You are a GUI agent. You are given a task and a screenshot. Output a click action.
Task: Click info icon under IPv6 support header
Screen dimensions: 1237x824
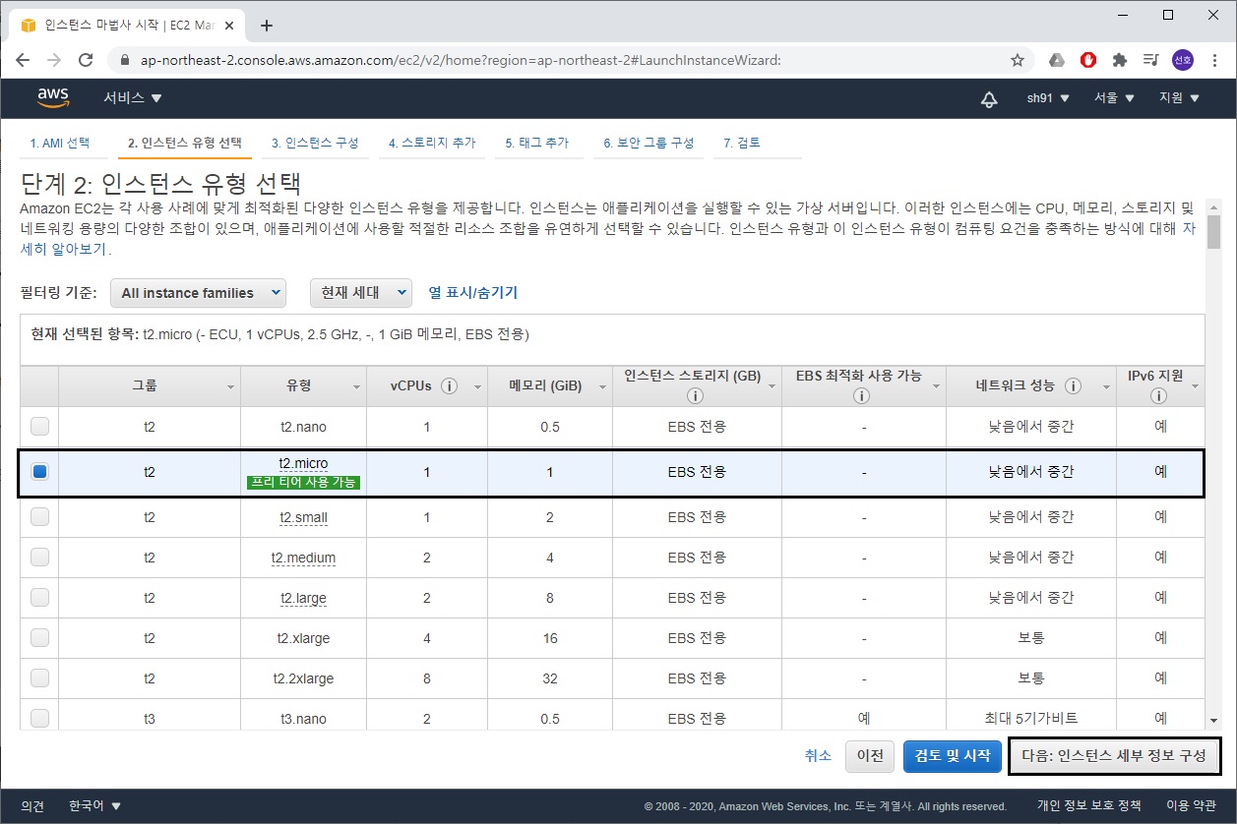point(1158,396)
